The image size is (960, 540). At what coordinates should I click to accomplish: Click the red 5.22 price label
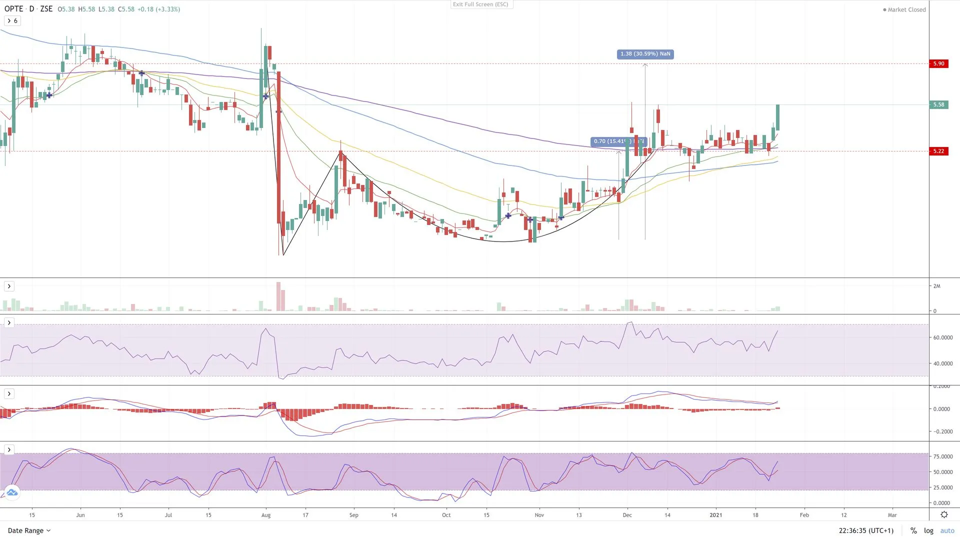(938, 151)
